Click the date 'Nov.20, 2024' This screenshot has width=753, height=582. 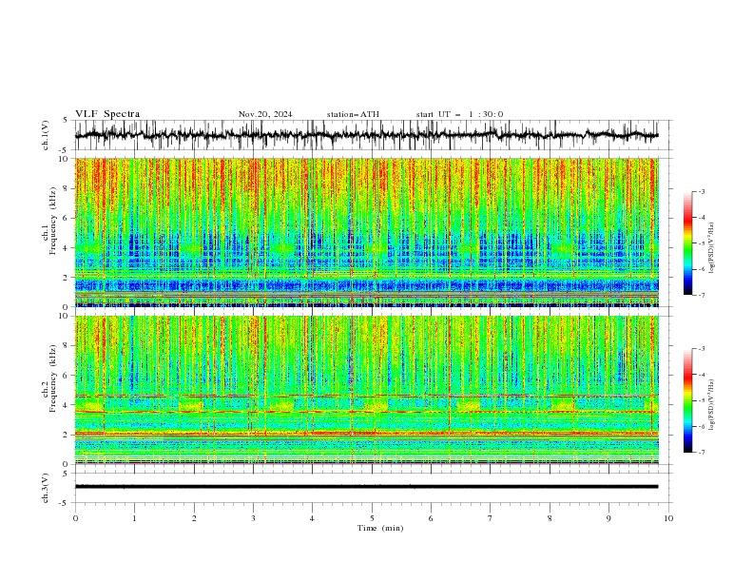265,114
